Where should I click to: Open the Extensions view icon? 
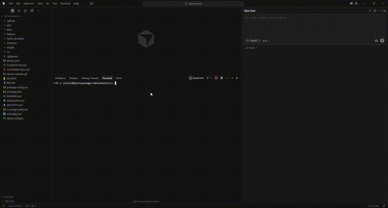(32, 11)
